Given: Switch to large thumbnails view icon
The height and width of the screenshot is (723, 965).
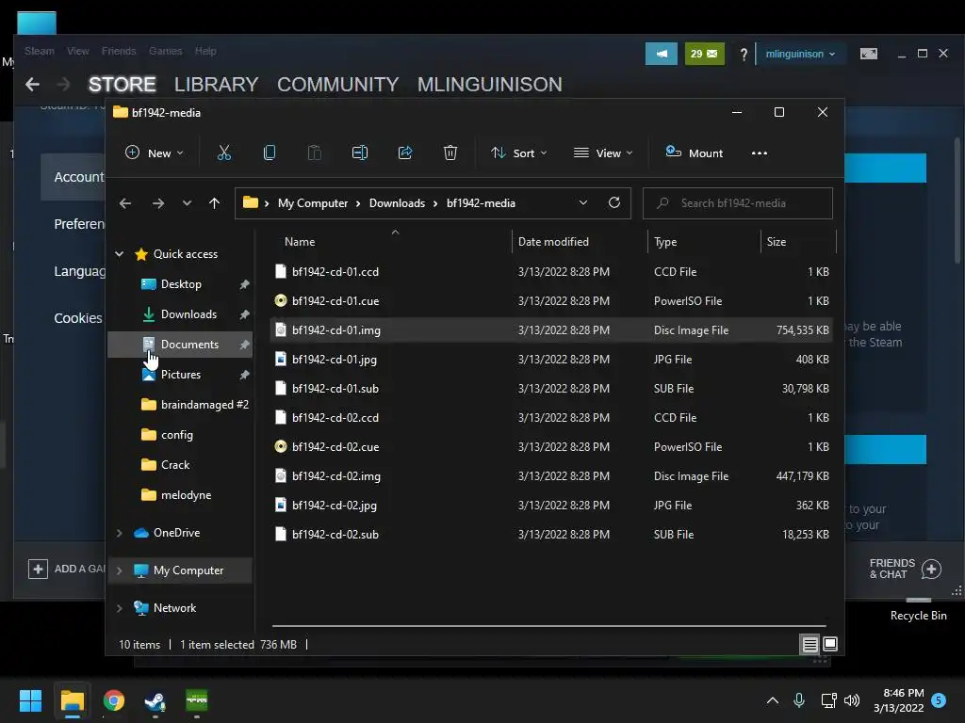Looking at the screenshot, I should [x=830, y=644].
